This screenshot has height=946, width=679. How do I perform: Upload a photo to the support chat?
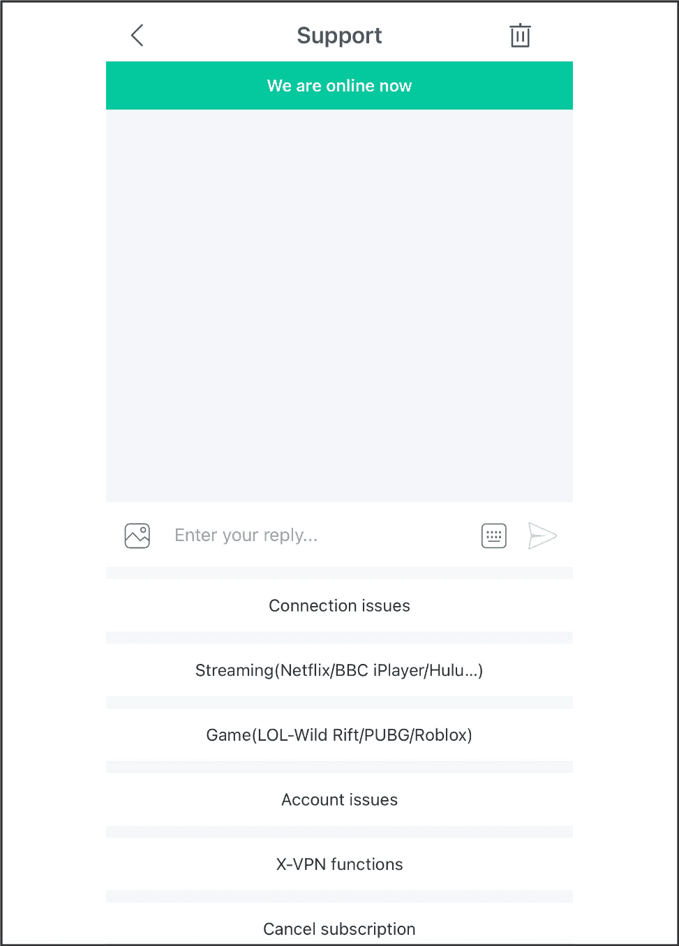[x=137, y=536]
